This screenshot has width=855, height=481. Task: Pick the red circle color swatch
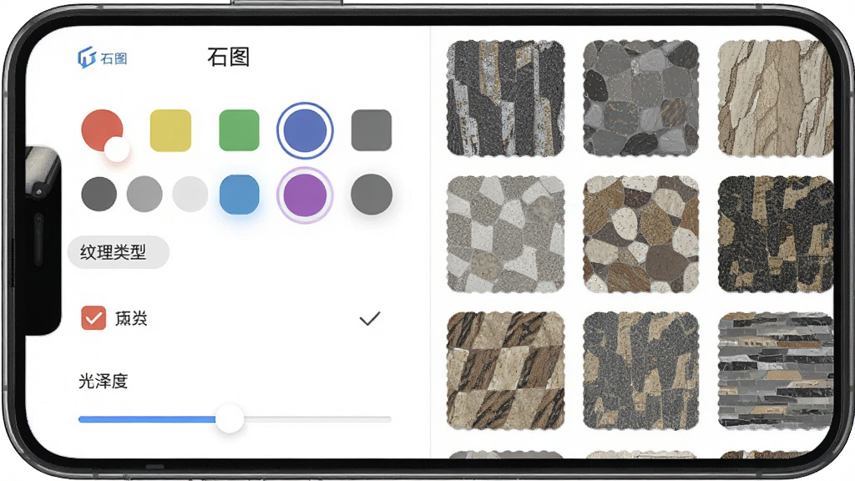click(102, 130)
